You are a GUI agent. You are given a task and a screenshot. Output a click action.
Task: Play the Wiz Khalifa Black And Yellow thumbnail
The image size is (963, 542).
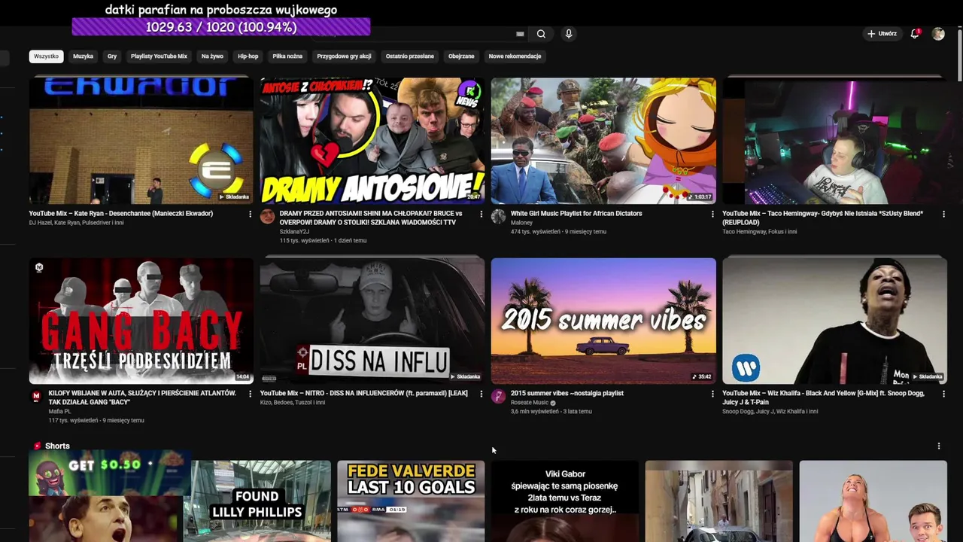click(834, 321)
